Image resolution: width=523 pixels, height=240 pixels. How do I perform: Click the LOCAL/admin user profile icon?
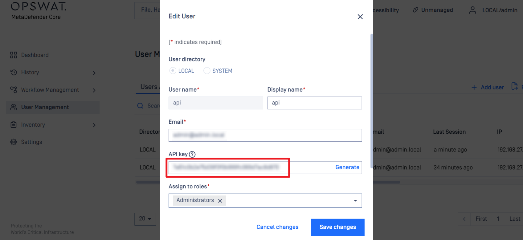(472, 10)
